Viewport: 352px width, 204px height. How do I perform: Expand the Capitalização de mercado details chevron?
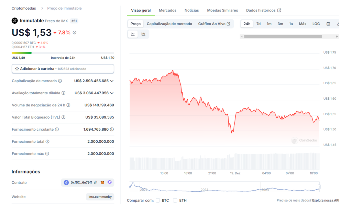[x=112, y=81]
